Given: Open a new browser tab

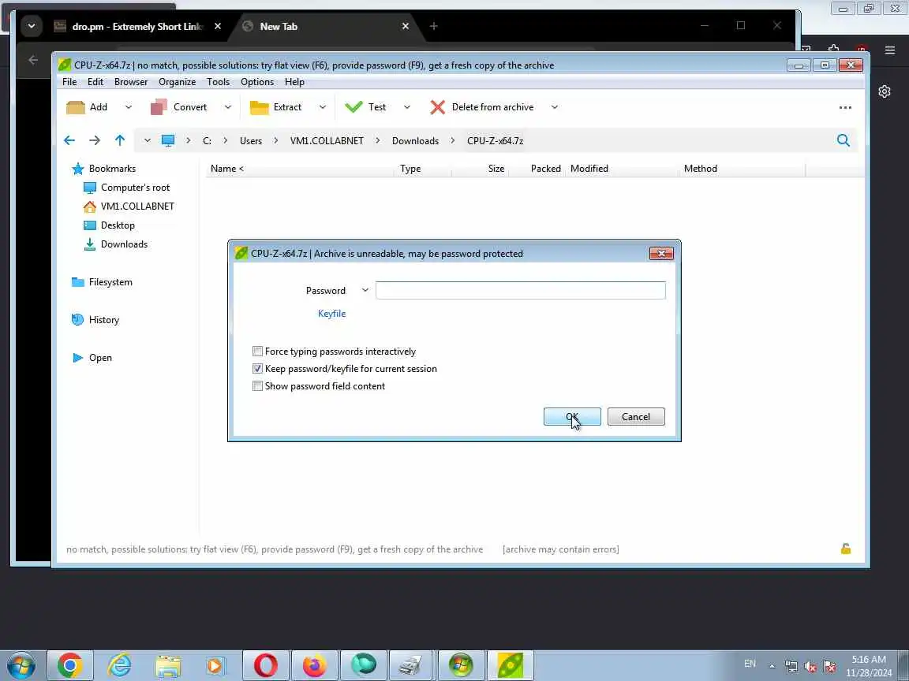Looking at the screenshot, I should click(x=434, y=26).
